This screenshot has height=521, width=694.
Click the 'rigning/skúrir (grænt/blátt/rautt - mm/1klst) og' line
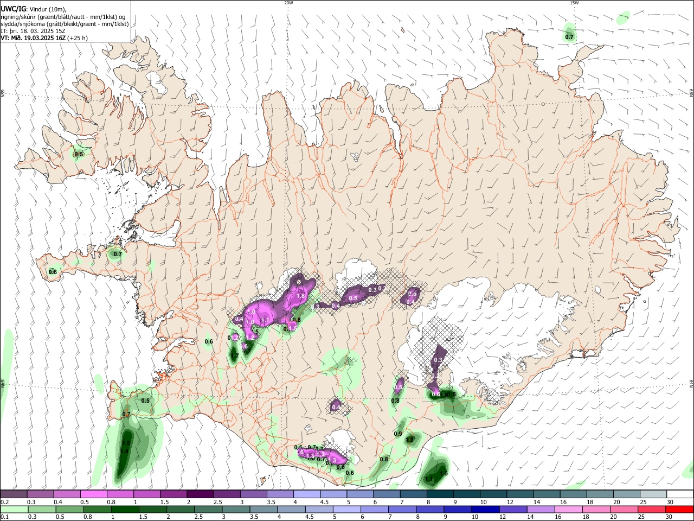[x=63, y=16]
